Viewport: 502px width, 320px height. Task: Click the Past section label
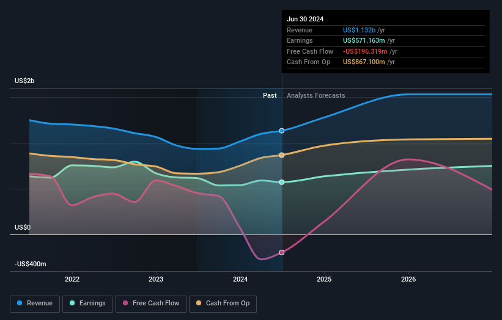point(270,96)
